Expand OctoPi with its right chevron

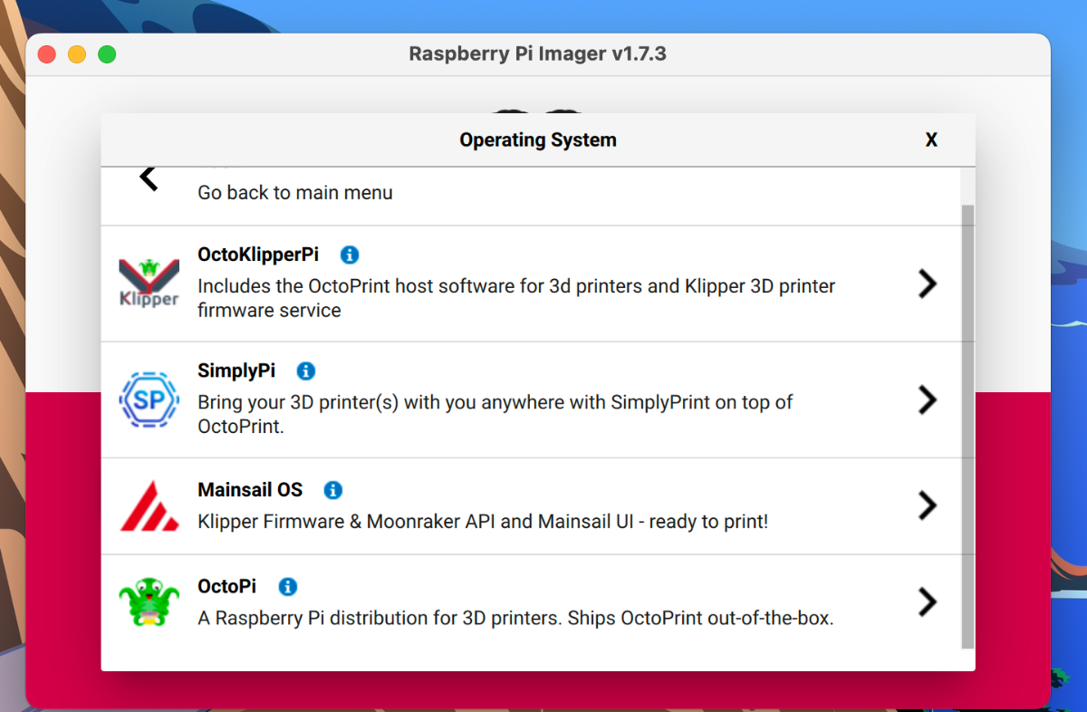[927, 601]
